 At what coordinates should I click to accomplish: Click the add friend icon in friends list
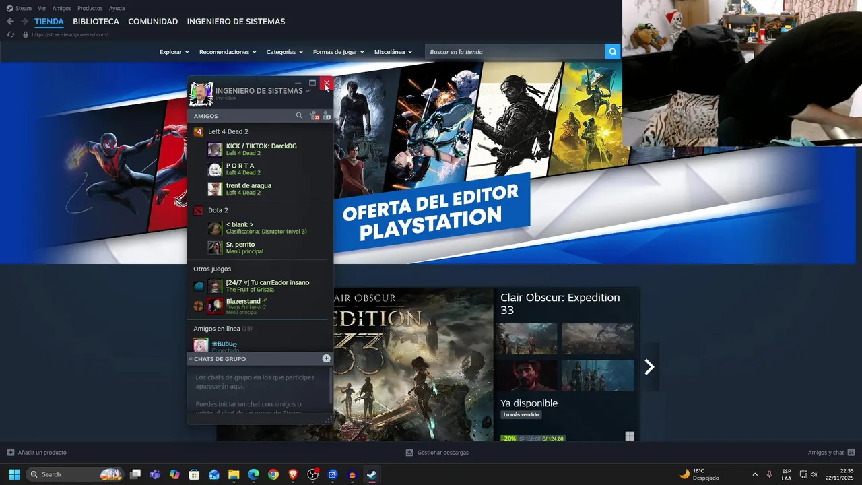pos(327,116)
